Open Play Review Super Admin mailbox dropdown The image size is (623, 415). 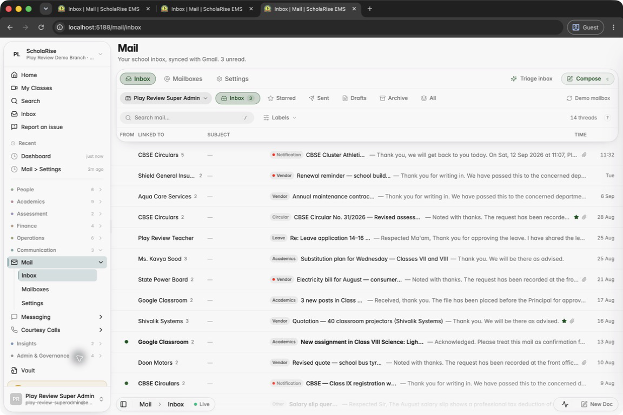[166, 98]
